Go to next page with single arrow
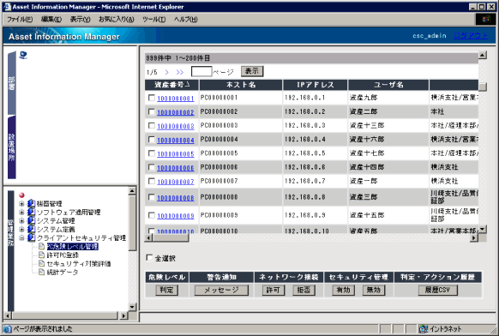The height and width of the screenshot is (336, 499). pos(166,72)
